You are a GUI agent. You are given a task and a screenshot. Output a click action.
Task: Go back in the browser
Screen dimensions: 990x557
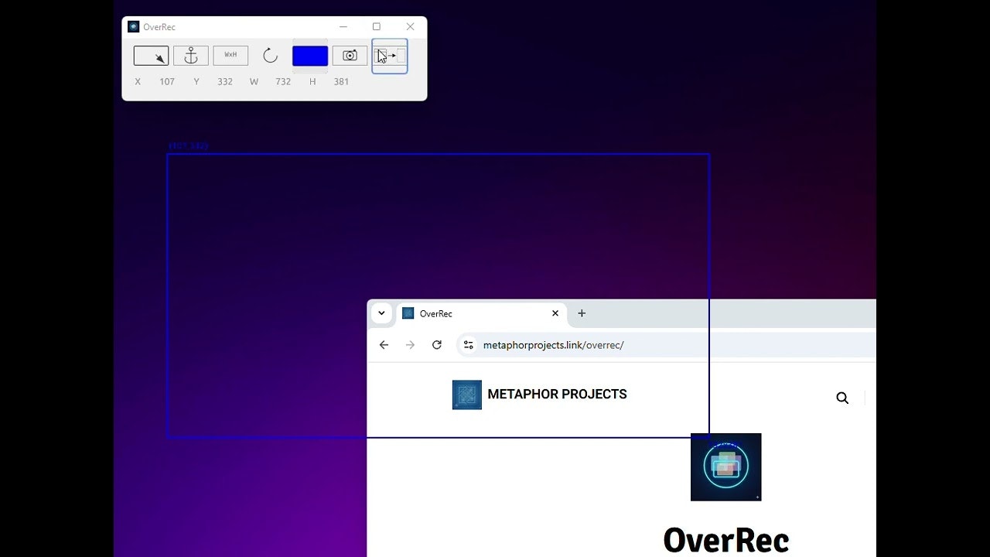384,345
